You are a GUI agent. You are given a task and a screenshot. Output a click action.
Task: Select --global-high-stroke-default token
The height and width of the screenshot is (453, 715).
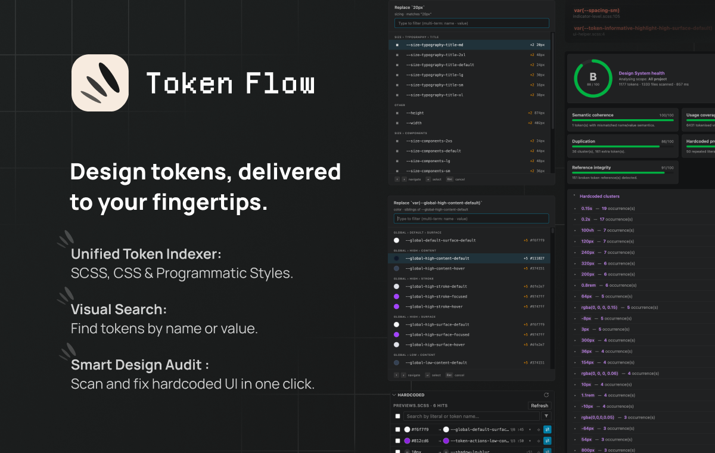pos(470,286)
